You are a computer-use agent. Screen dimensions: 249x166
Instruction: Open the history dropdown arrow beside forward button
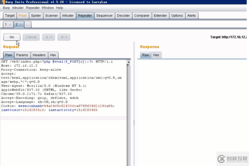66,37
